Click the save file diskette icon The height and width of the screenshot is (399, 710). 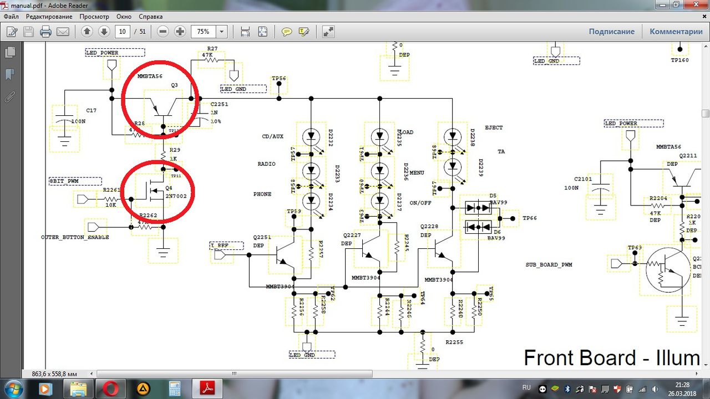click(28, 32)
